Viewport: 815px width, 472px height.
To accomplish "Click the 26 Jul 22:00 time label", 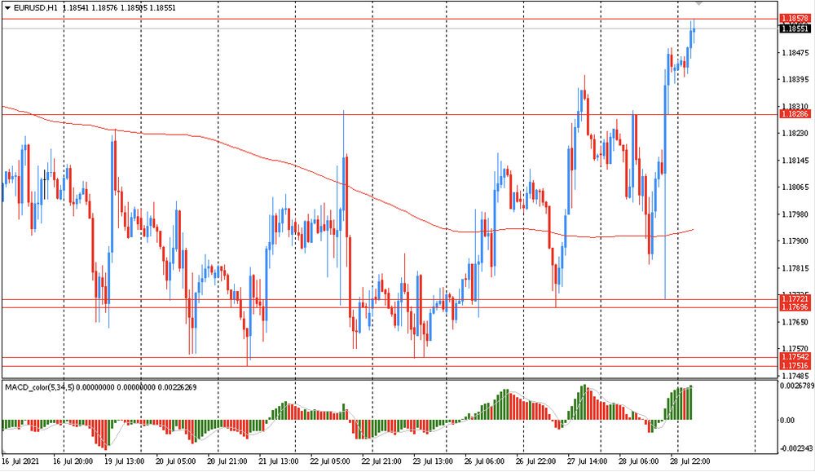I will (536, 461).
